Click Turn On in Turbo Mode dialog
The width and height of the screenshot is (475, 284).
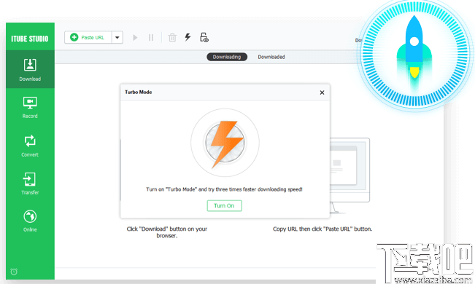click(225, 205)
